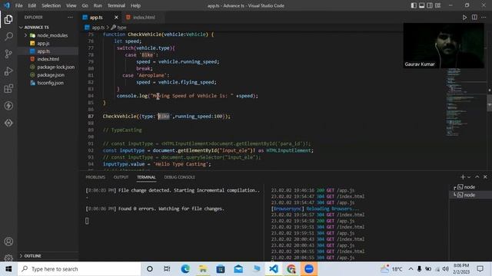Open Microsoft Edge from the taskbar
Image resolution: width=492 pixels, height=276 pixels.
coord(185,269)
